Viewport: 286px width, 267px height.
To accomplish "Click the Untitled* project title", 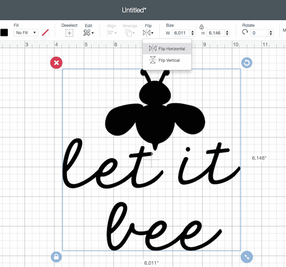I will point(134,10).
